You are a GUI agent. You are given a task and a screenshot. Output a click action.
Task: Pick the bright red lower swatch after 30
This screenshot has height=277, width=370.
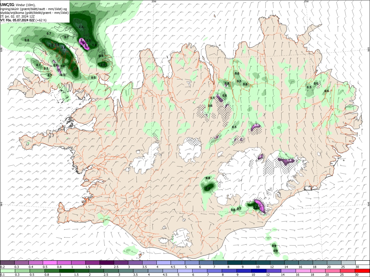pyautogui.click(x=362, y=271)
